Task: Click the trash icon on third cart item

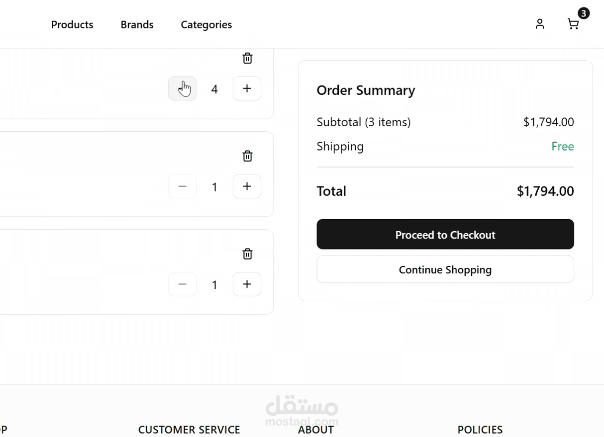Action: pyautogui.click(x=247, y=254)
